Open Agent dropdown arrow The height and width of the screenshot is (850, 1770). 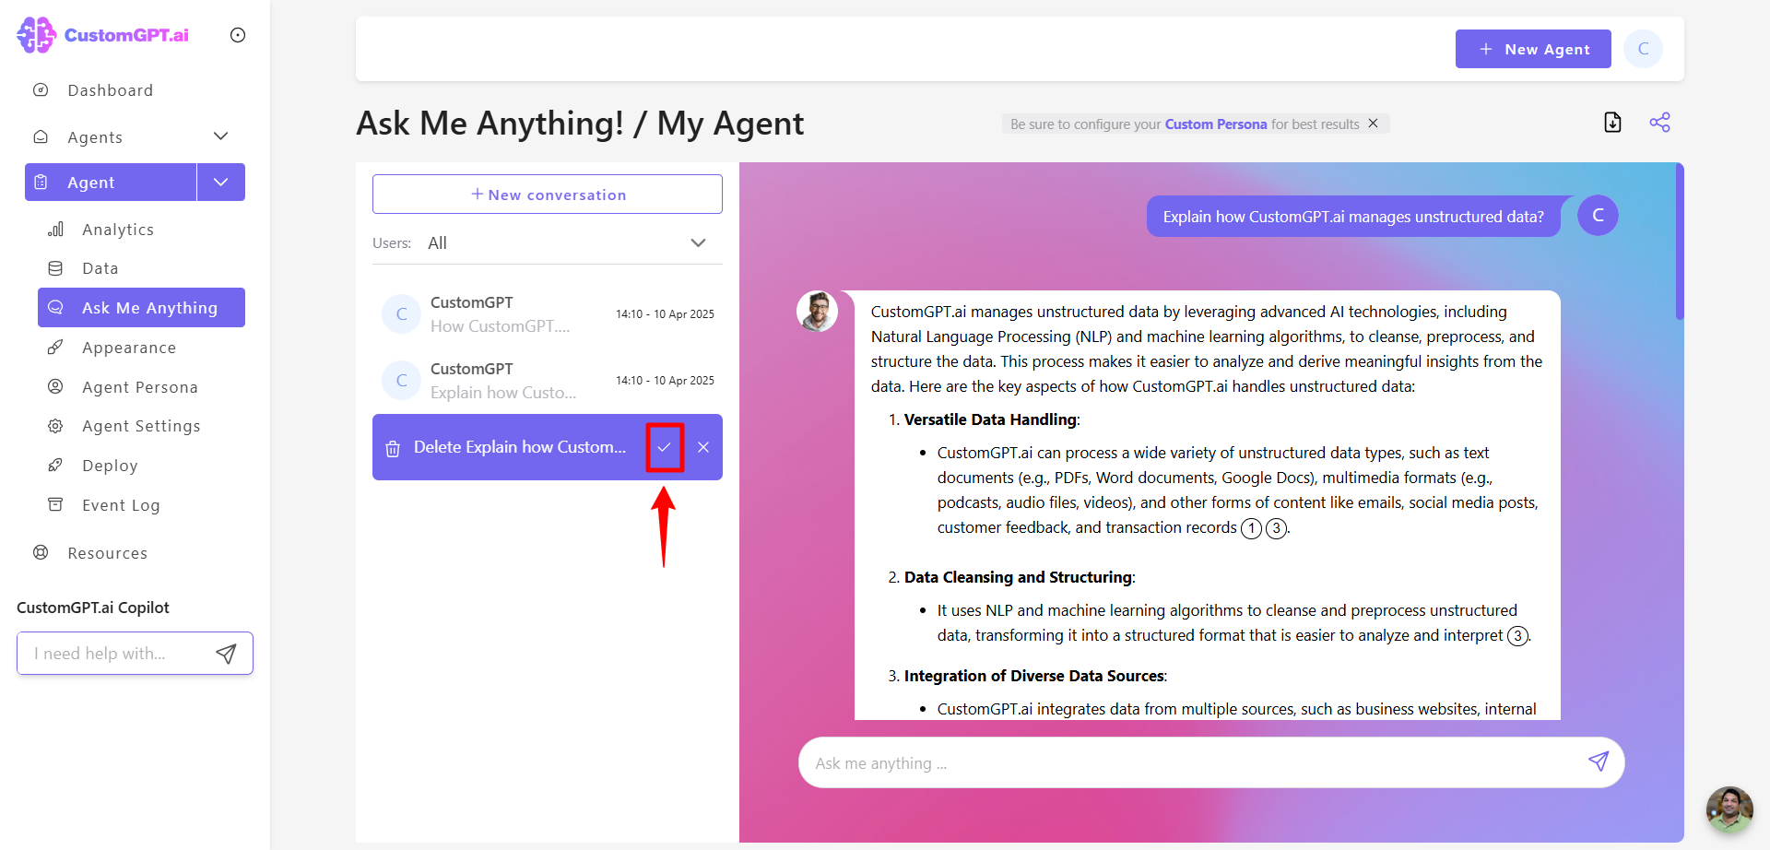click(221, 183)
